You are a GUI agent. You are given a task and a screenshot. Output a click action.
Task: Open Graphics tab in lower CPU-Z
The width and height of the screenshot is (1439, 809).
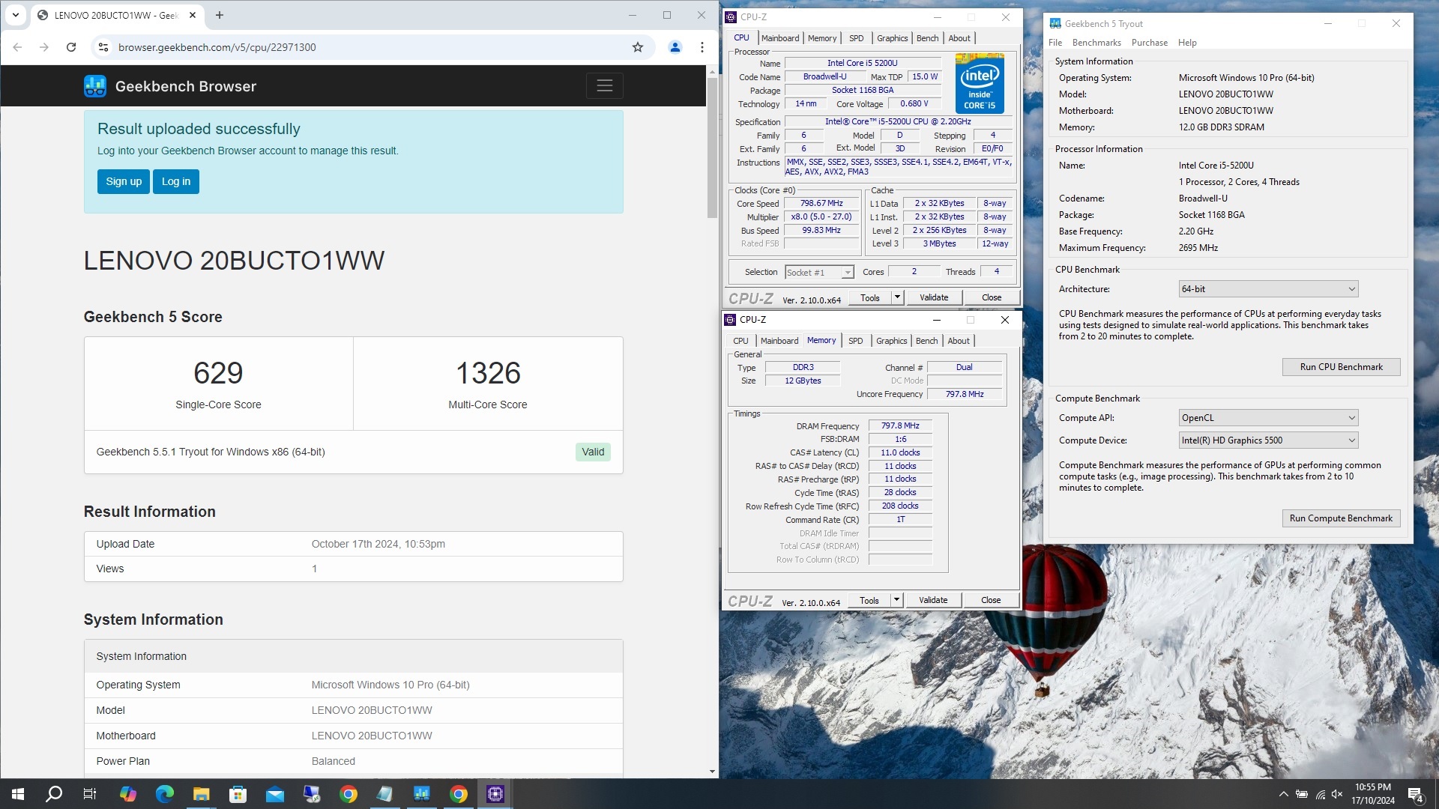pos(891,341)
